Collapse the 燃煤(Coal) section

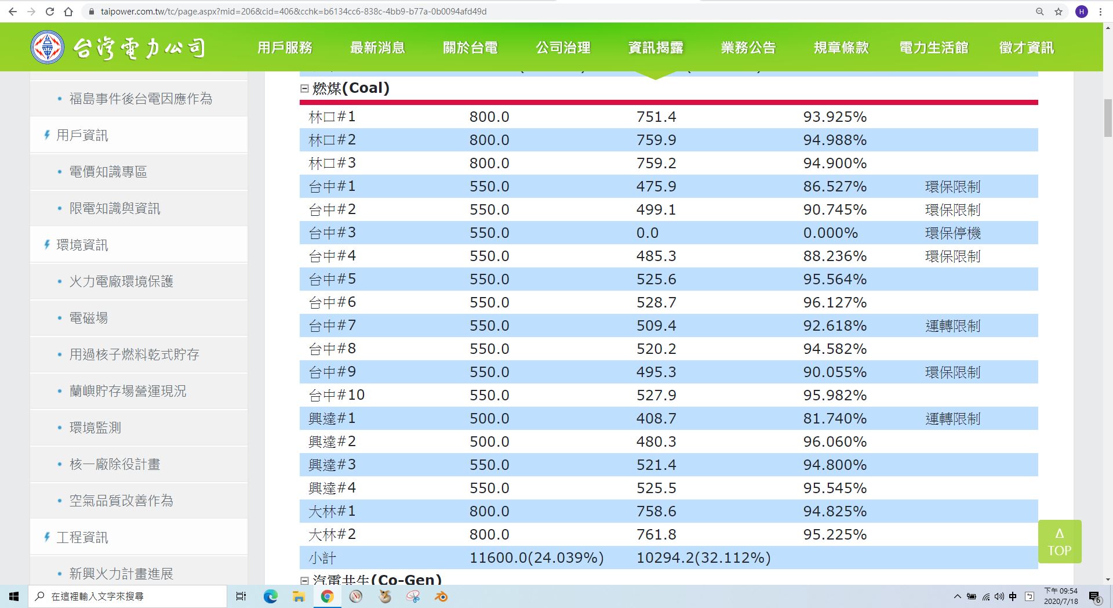click(304, 88)
